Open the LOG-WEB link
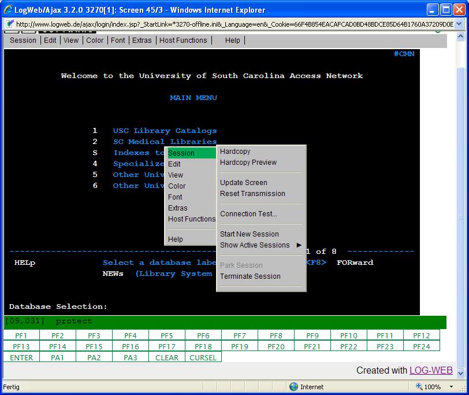This screenshot has height=395, width=469. pyautogui.click(x=431, y=371)
